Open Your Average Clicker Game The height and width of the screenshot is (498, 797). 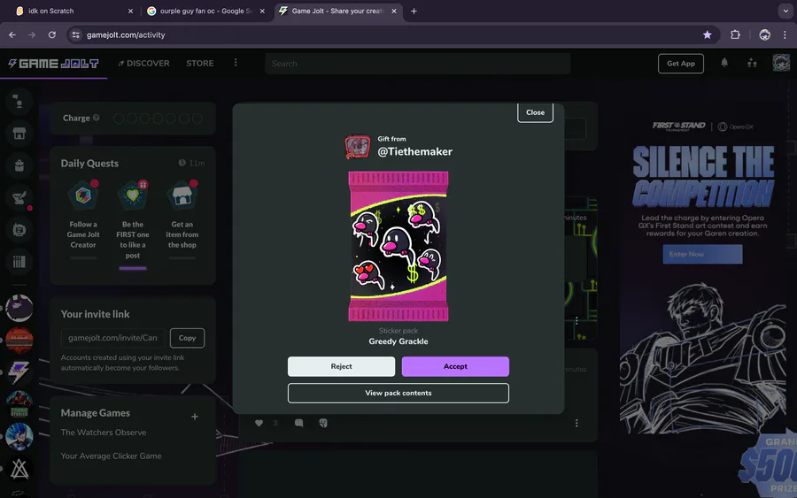point(112,456)
